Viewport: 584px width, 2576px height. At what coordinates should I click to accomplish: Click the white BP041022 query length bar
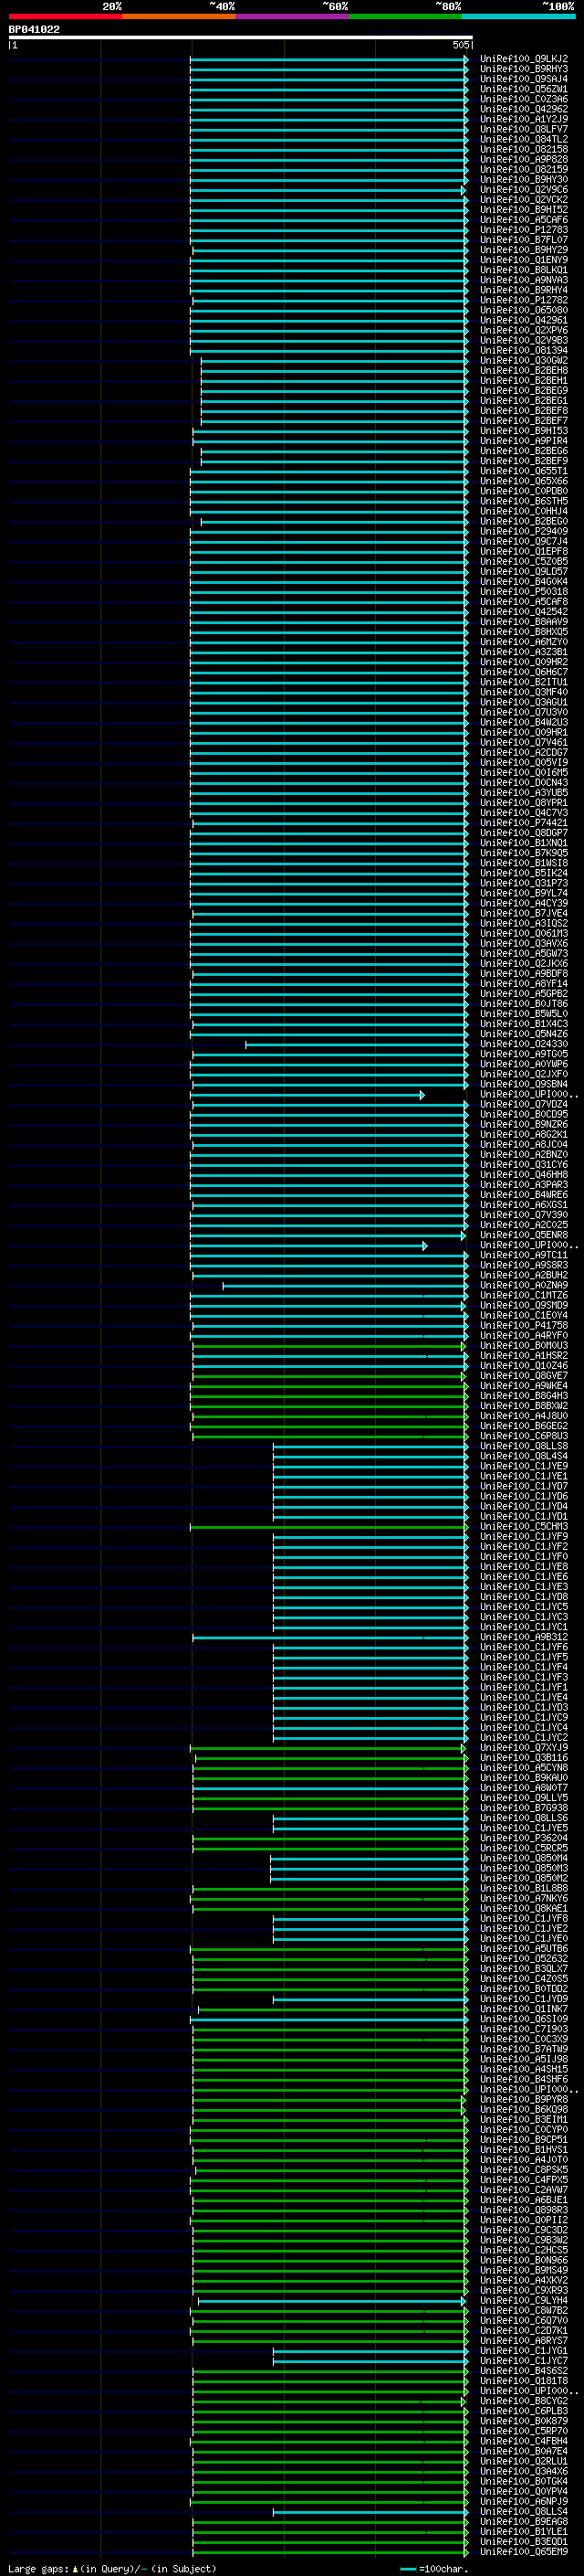(241, 38)
